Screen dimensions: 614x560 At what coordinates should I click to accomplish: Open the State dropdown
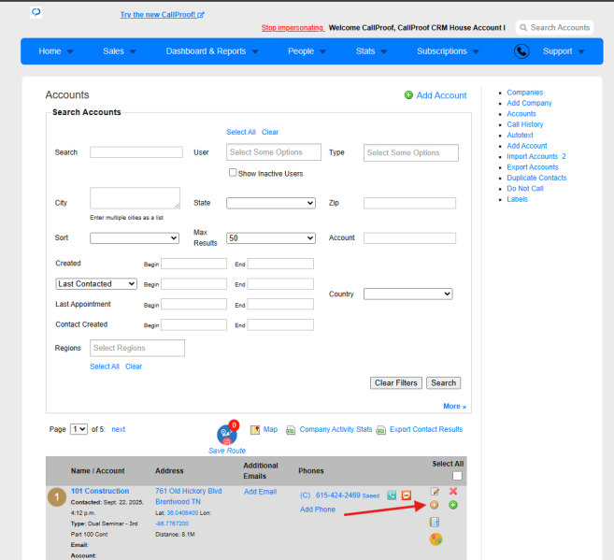271,203
